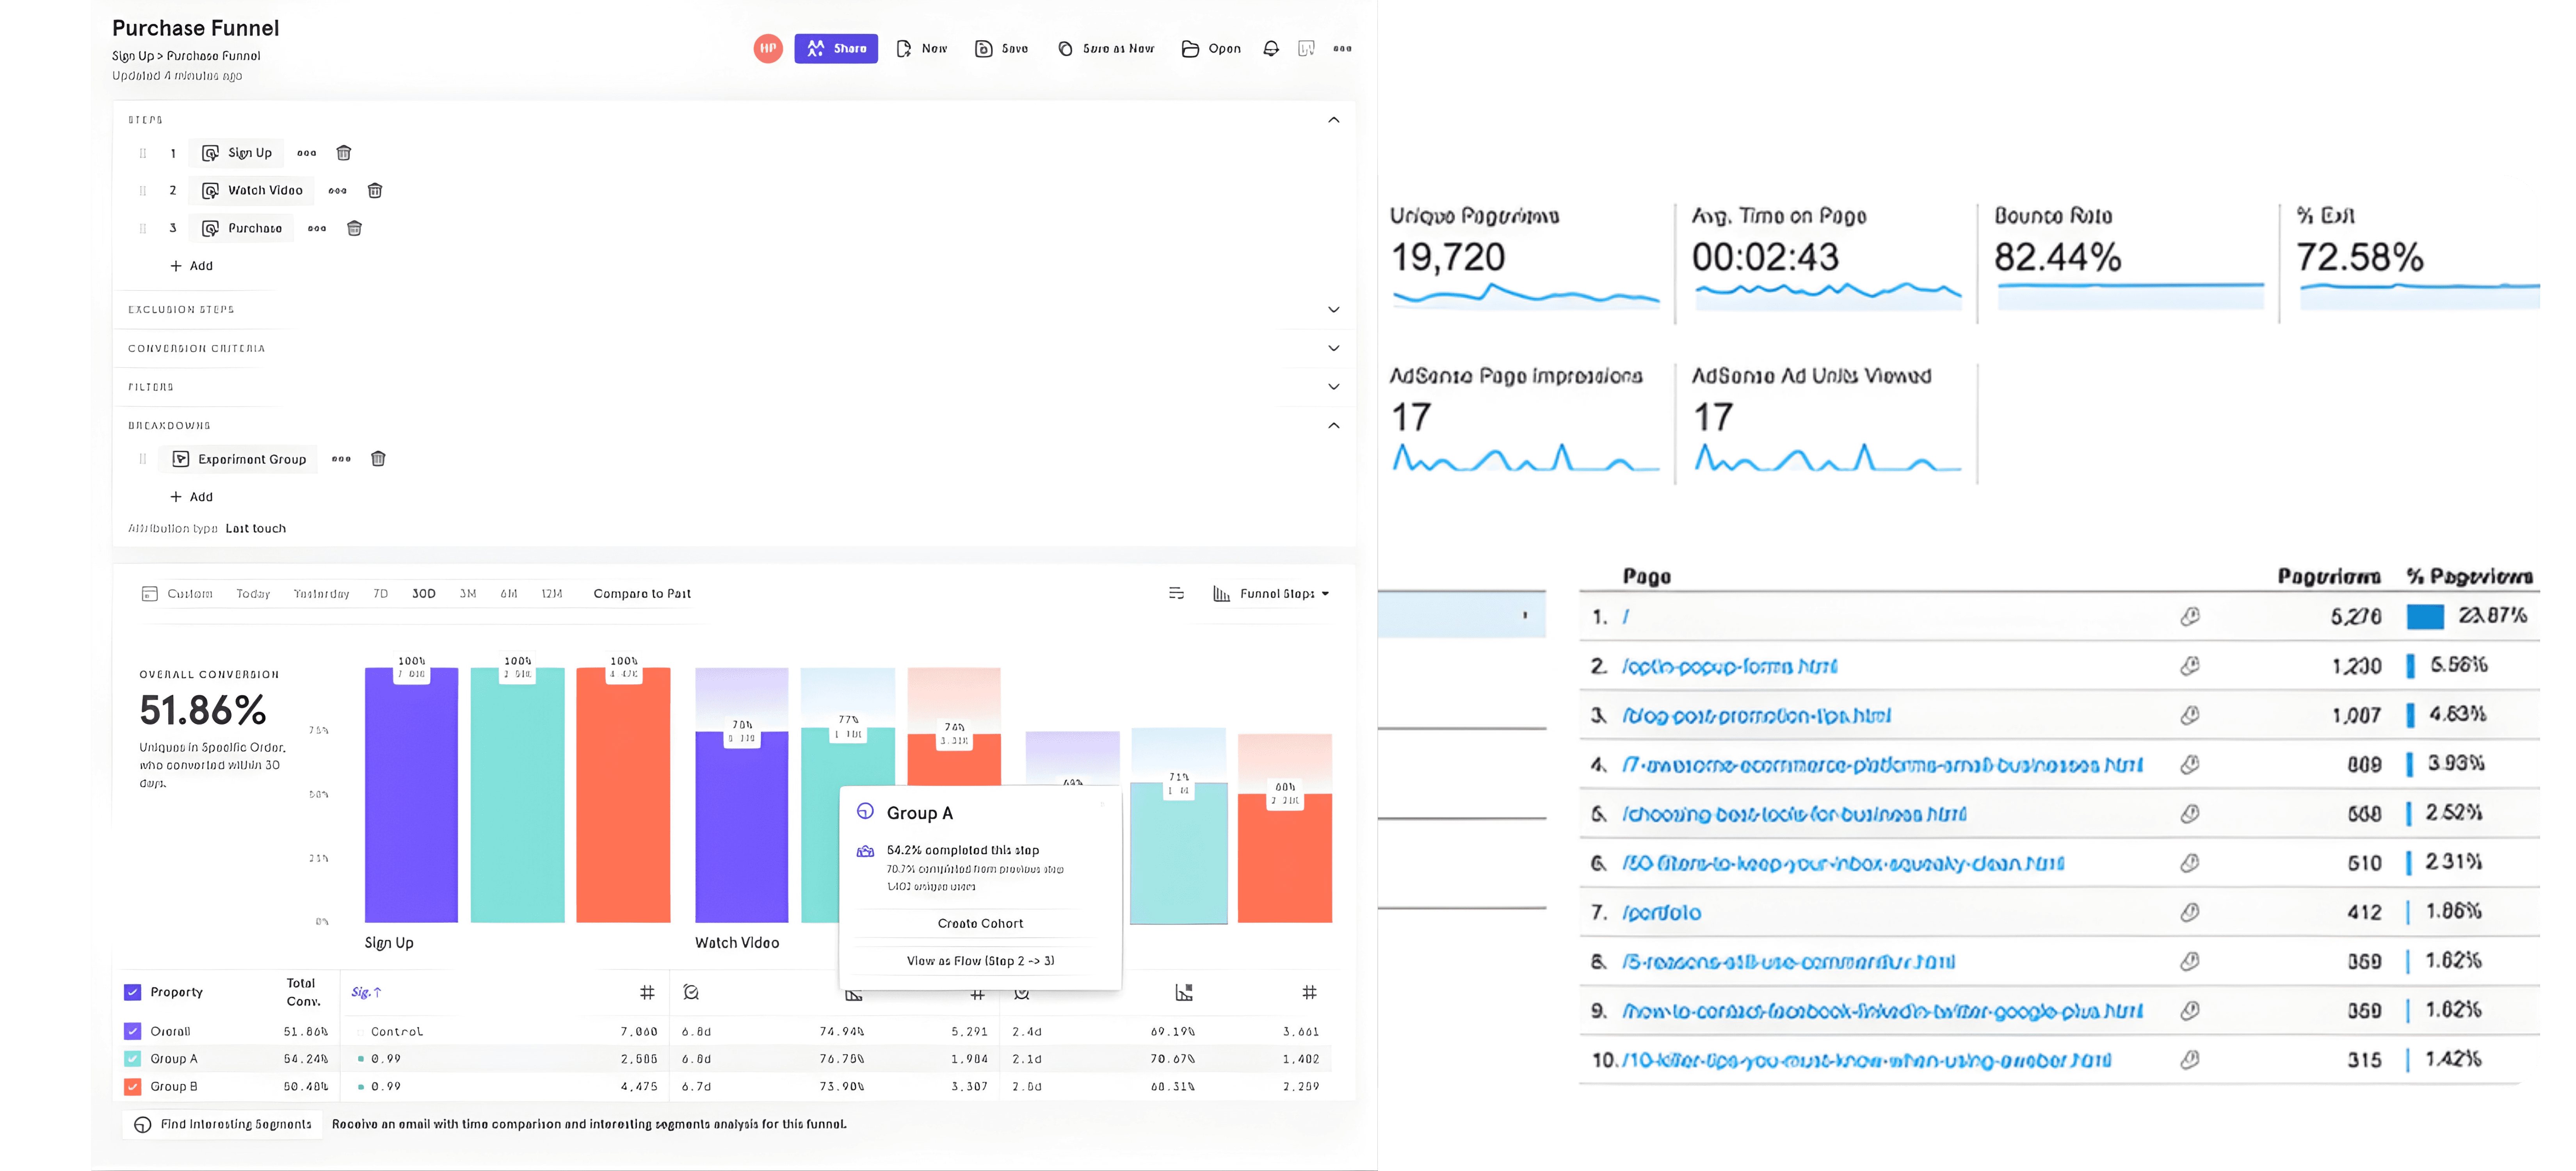The width and height of the screenshot is (2576, 1171).
Task: Select the 3M date range tab
Action: click(x=467, y=593)
